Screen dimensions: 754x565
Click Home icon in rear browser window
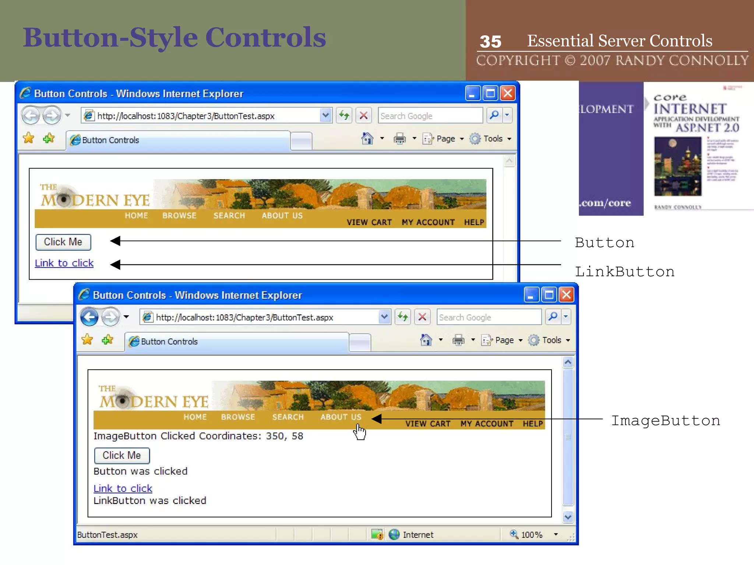tap(367, 139)
